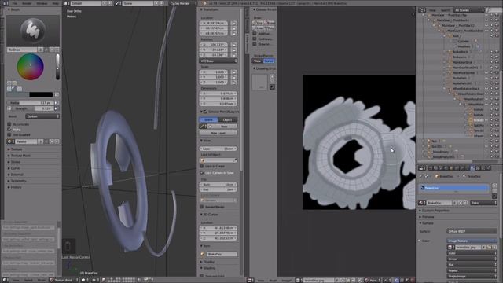
Task: Click the Lock to Object field
Action: pos(218,160)
